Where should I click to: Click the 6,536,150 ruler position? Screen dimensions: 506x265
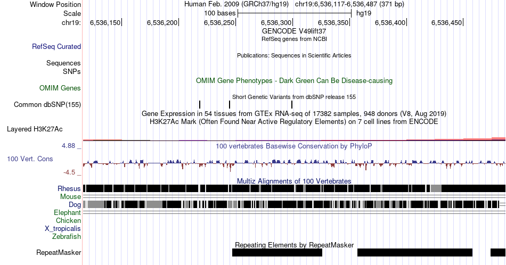pos(105,22)
